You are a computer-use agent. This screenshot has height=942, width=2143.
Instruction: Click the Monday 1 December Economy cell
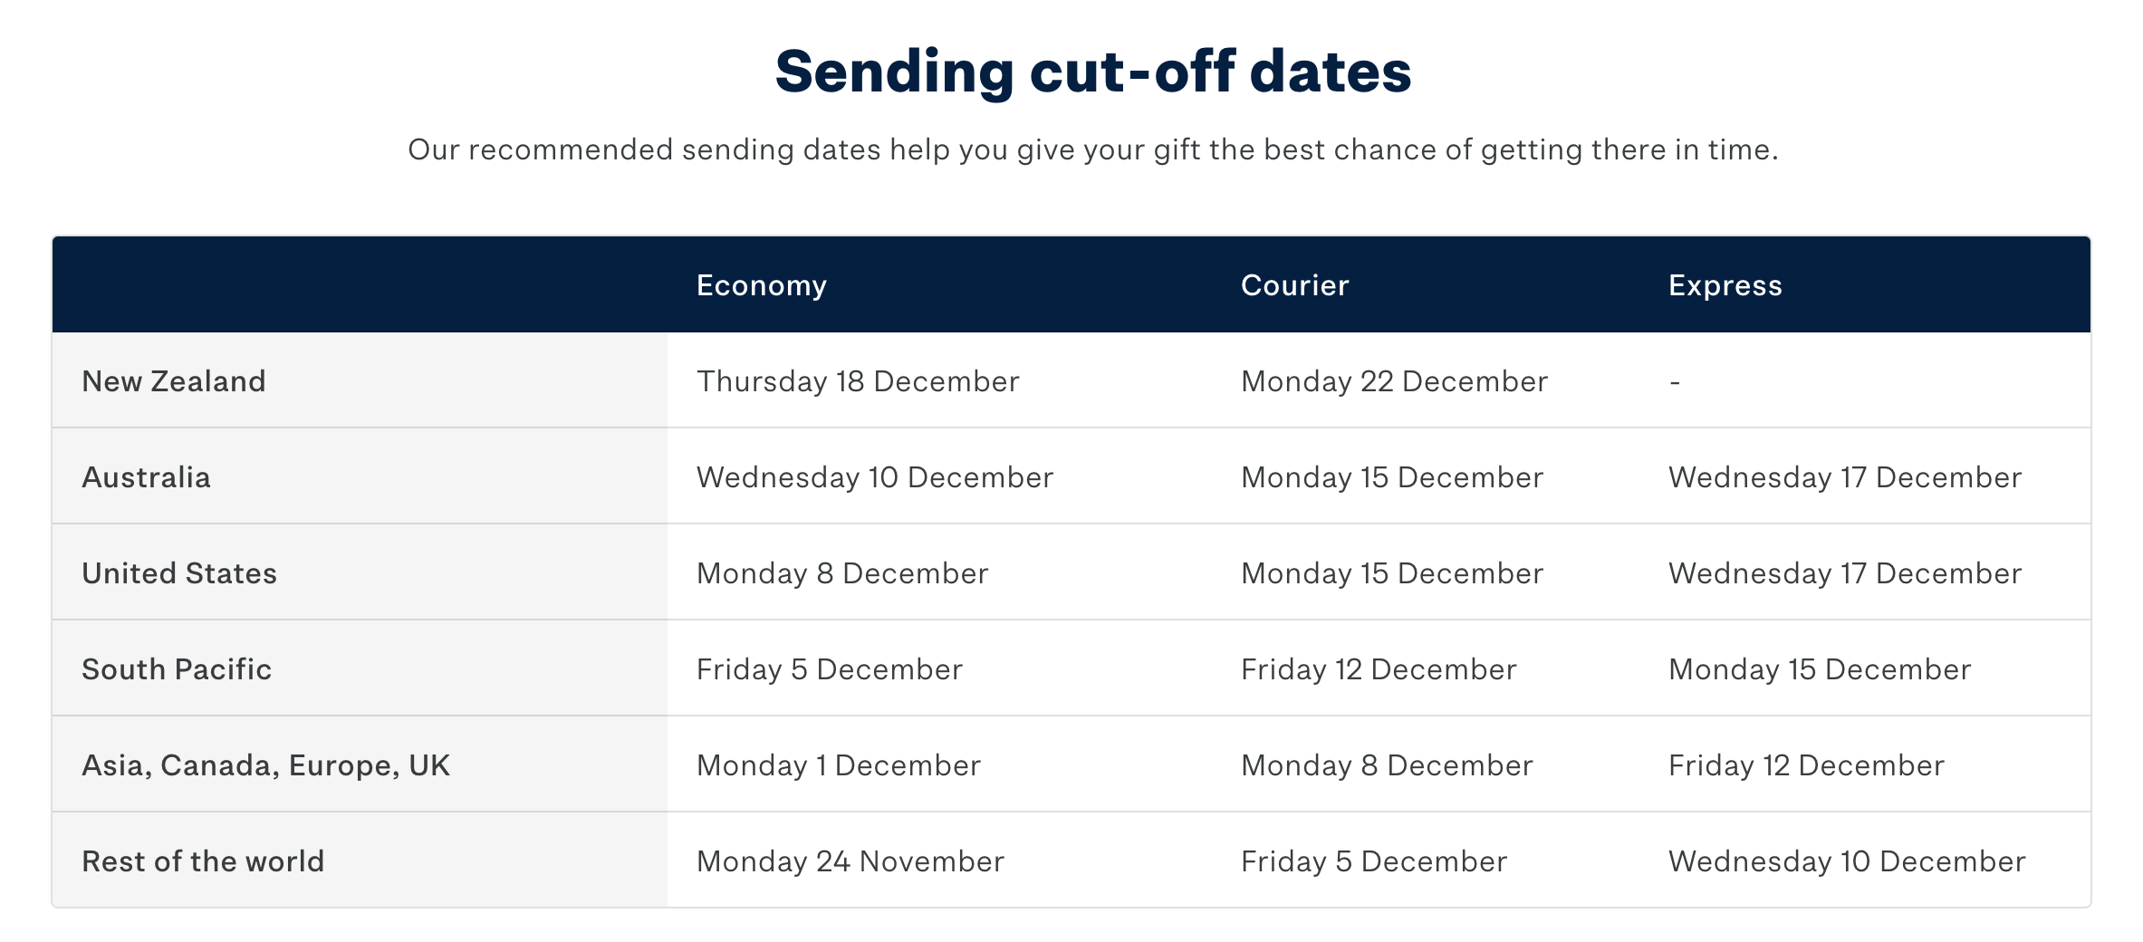coord(838,765)
